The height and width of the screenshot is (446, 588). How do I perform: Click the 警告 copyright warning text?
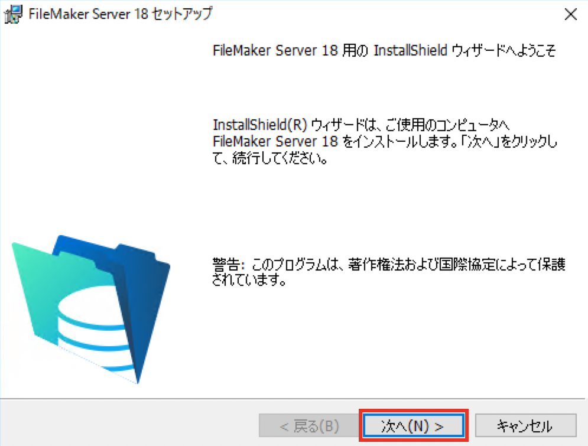pos(388,272)
